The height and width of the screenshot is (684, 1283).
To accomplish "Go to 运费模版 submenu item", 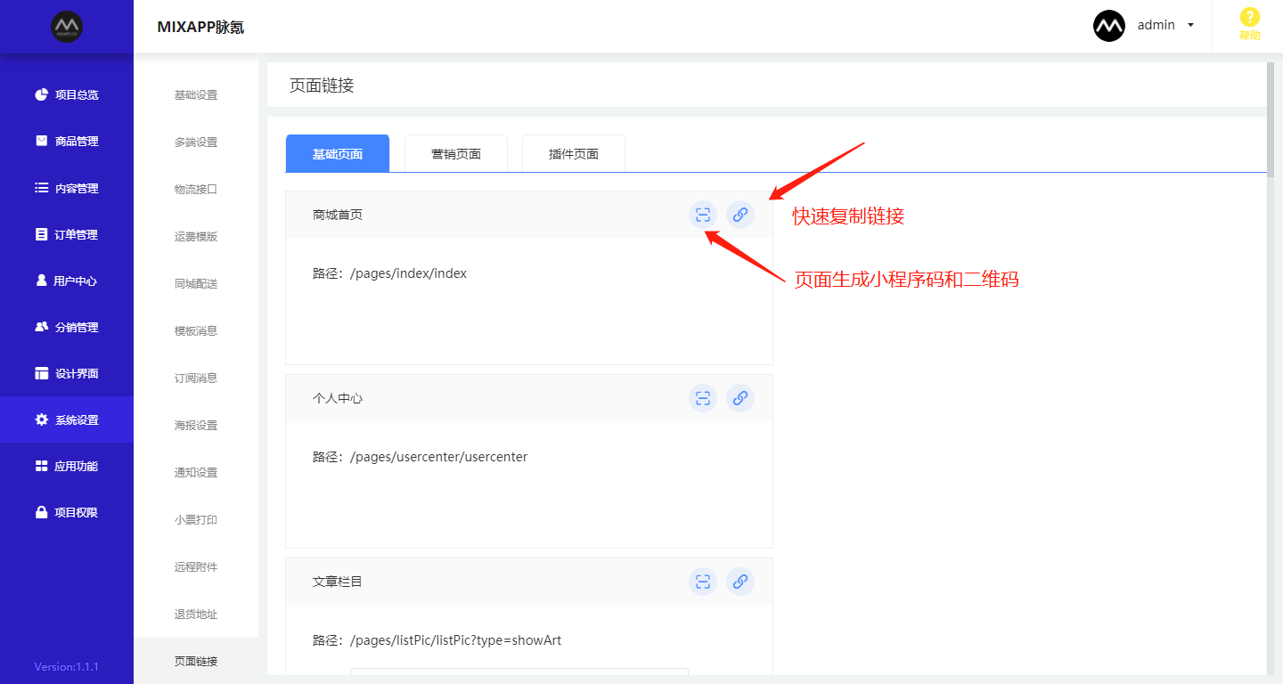I will click(x=196, y=237).
